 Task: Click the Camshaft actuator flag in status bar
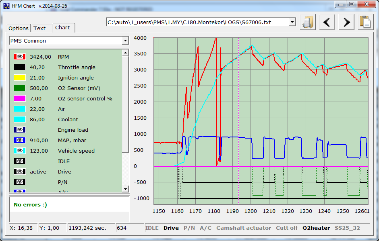pos(244,228)
